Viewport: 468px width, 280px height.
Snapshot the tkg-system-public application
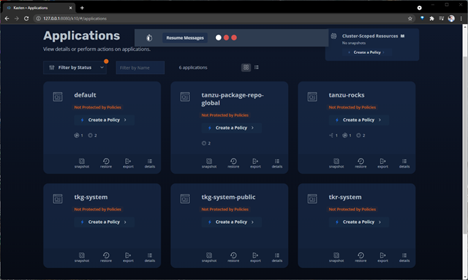pos(209,258)
